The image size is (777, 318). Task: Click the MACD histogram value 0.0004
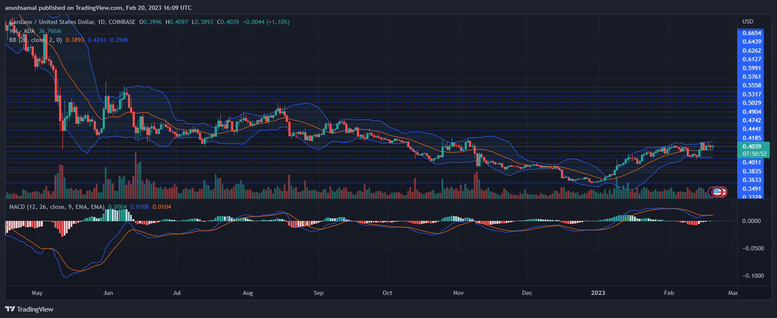[x=118, y=207]
